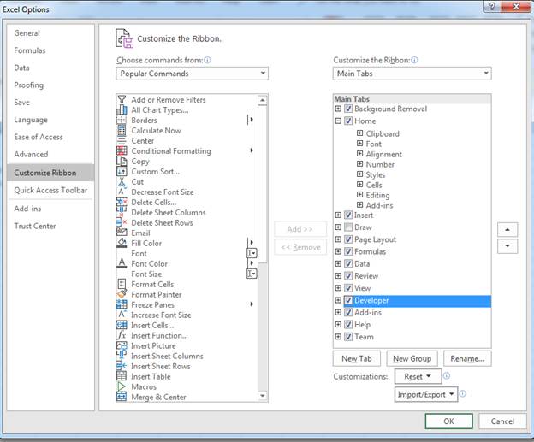
Task: Select the Copy command icon
Action: click(122, 161)
